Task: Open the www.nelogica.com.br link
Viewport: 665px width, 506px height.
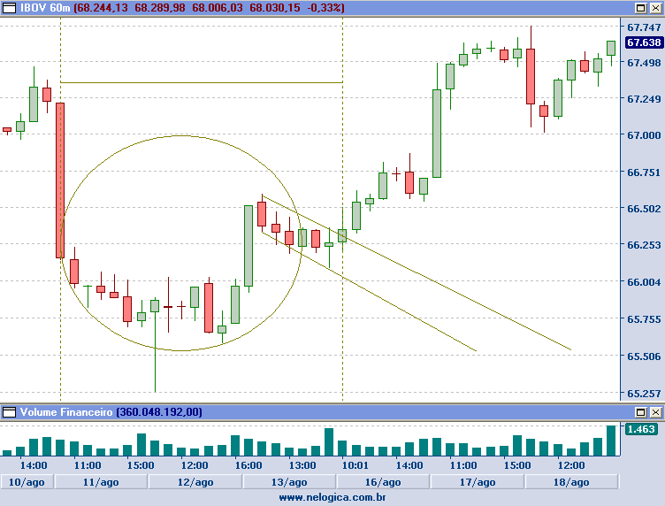Action: coord(332,498)
